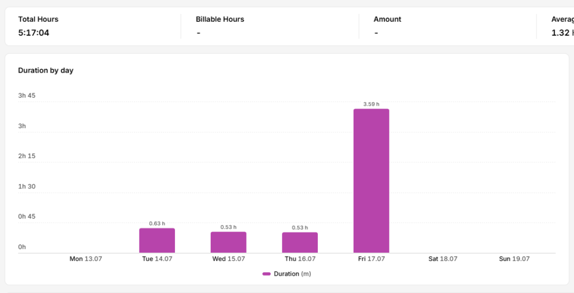Click the Mon 13.07 axis label
Screen dimensions: 574x293
[86, 259]
